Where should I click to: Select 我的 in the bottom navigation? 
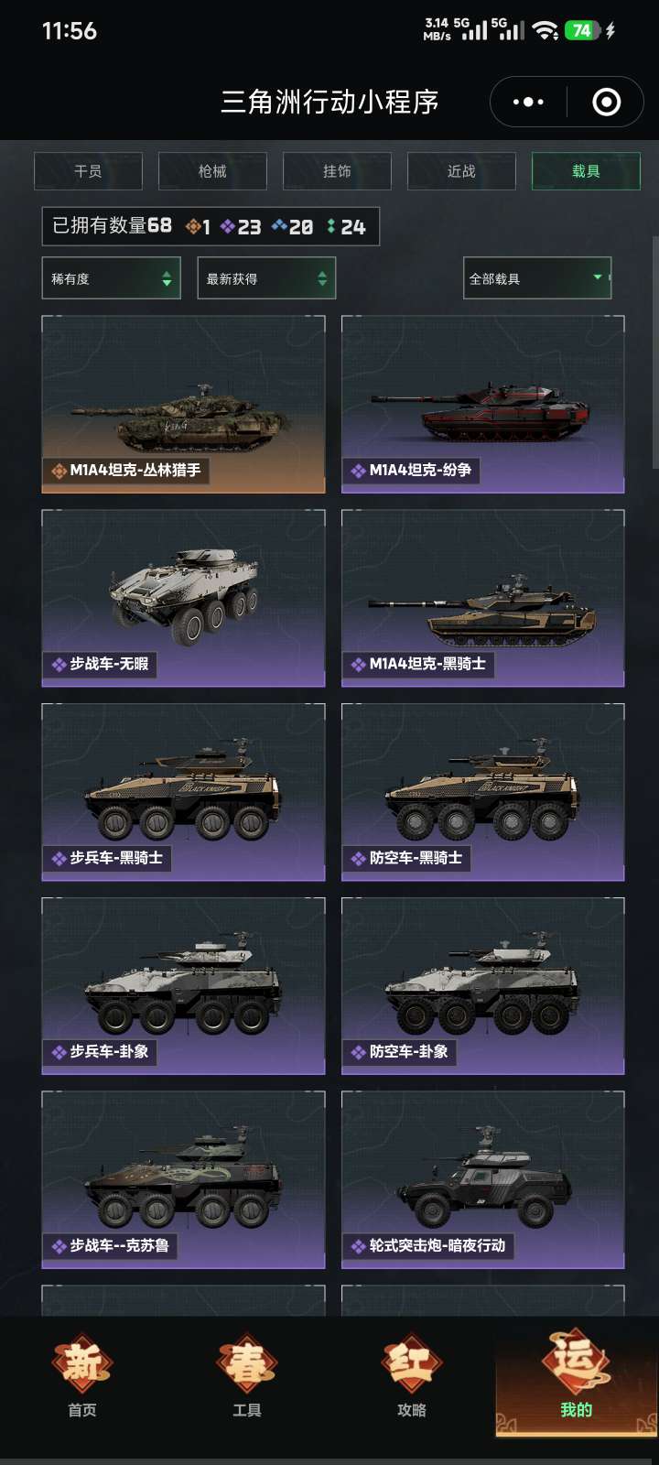pyautogui.click(x=577, y=1377)
